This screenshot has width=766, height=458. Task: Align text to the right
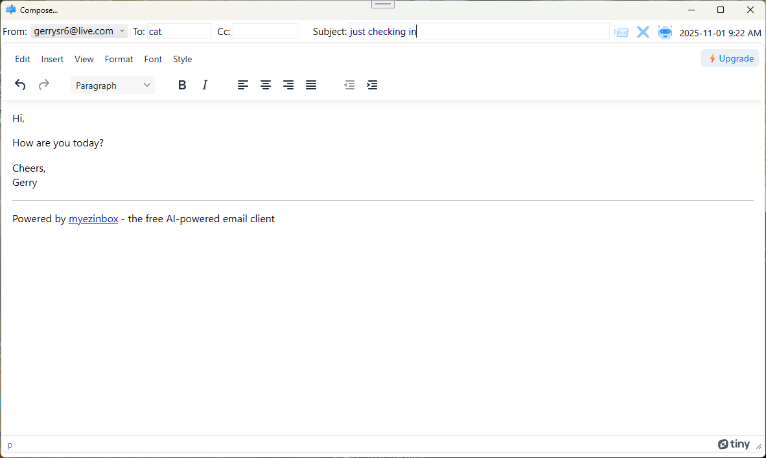[288, 85]
